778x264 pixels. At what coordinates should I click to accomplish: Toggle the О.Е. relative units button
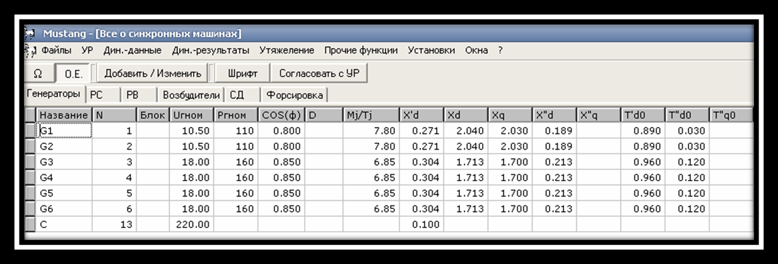coord(74,73)
